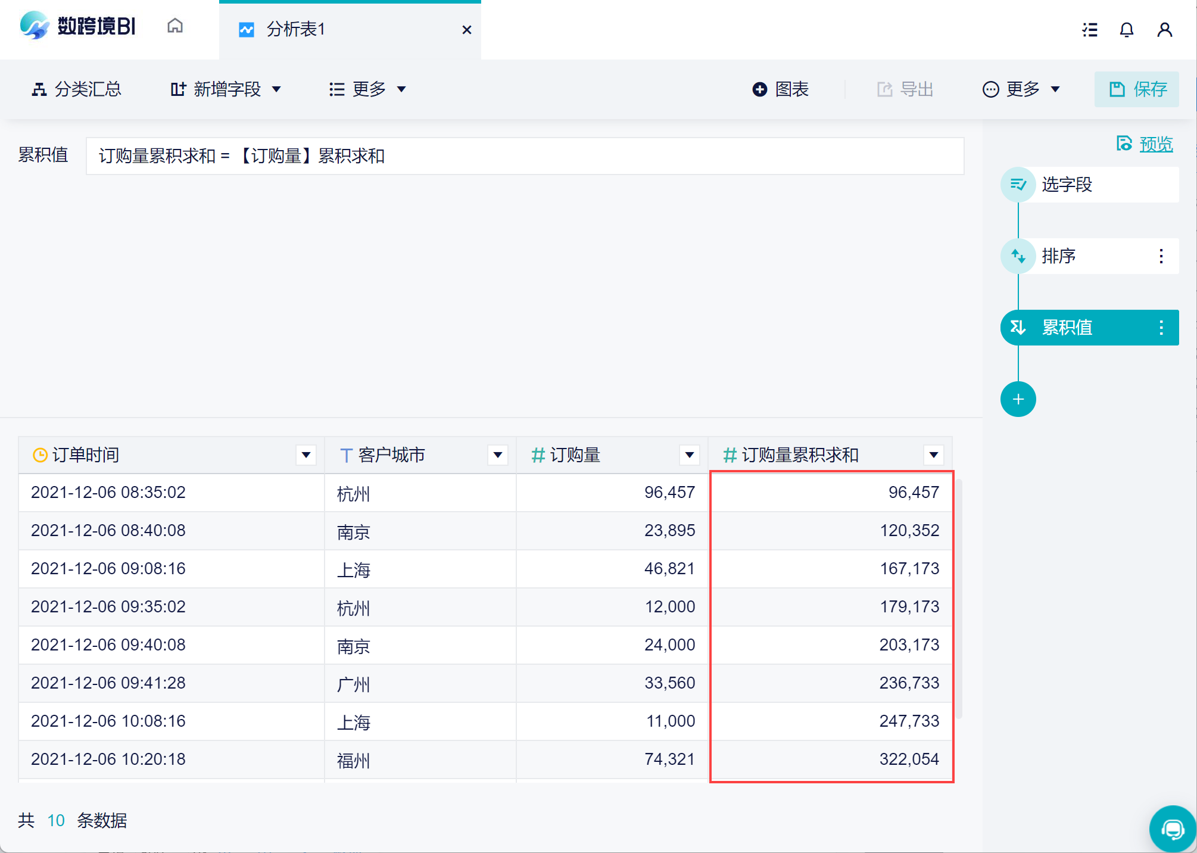
Task: Open the customer service chat bubble
Action: [x=1173, y=829]
